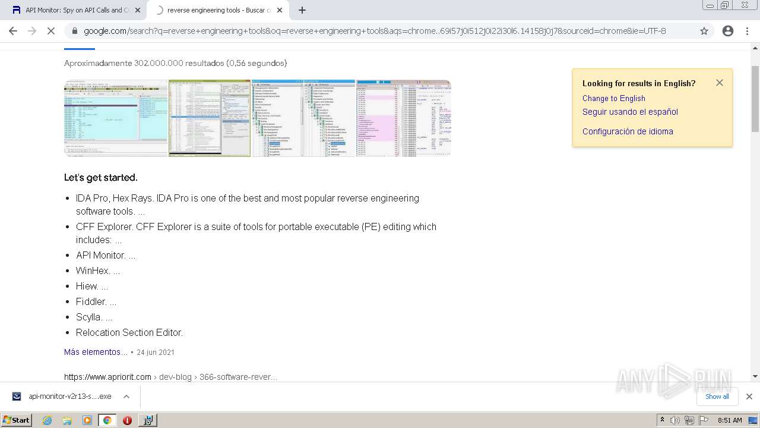Close the reverse engineering tools tab
The width and height of the screenshot is (760, 428).
[280, 10]
